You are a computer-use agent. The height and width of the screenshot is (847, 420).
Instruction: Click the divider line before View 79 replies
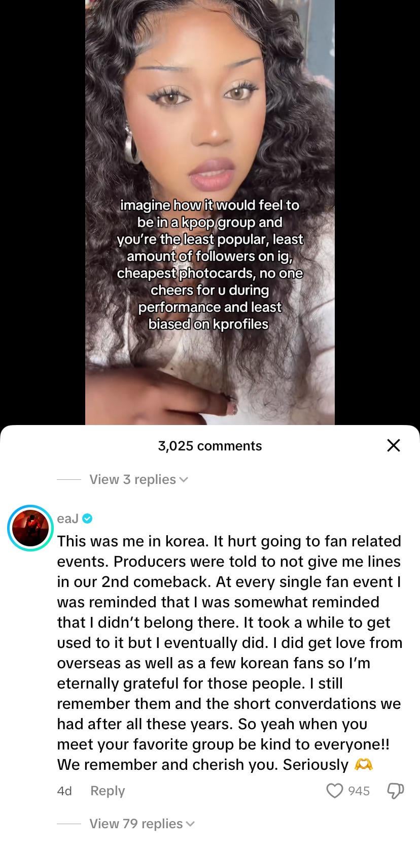pos(68,824)
